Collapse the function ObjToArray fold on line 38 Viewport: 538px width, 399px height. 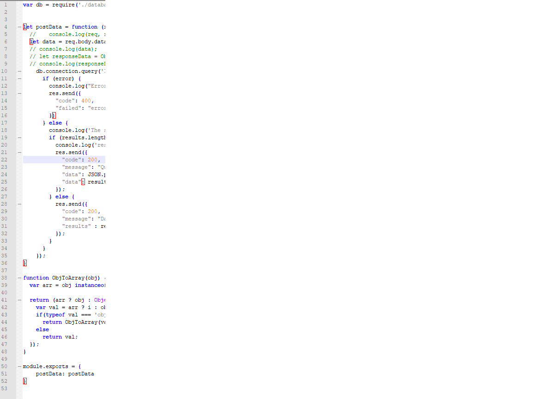[x=19, y=278]
